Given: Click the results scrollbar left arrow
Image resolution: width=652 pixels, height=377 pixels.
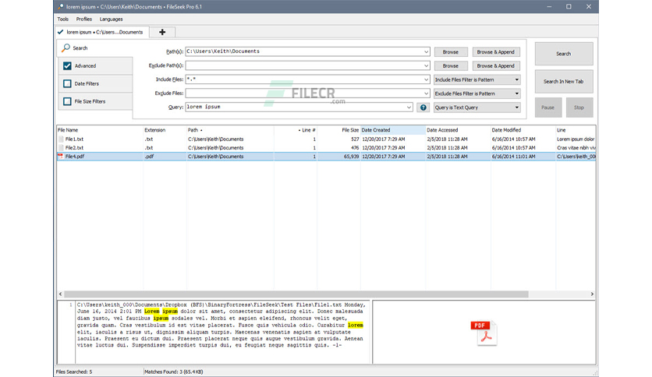Looking at the screenshot, I should pyautogui.click(x=61, y=294).
